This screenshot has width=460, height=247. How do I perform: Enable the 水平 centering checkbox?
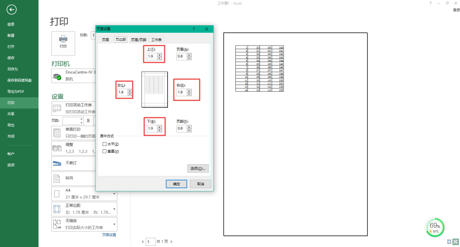[105, 144]
